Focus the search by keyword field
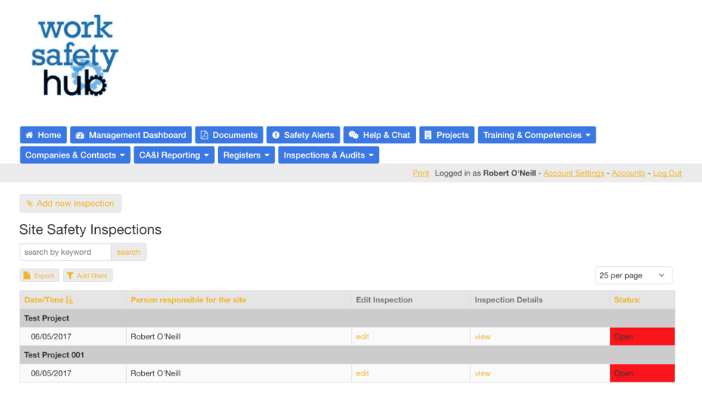702x411 pixels. click(x=66, y=252)
